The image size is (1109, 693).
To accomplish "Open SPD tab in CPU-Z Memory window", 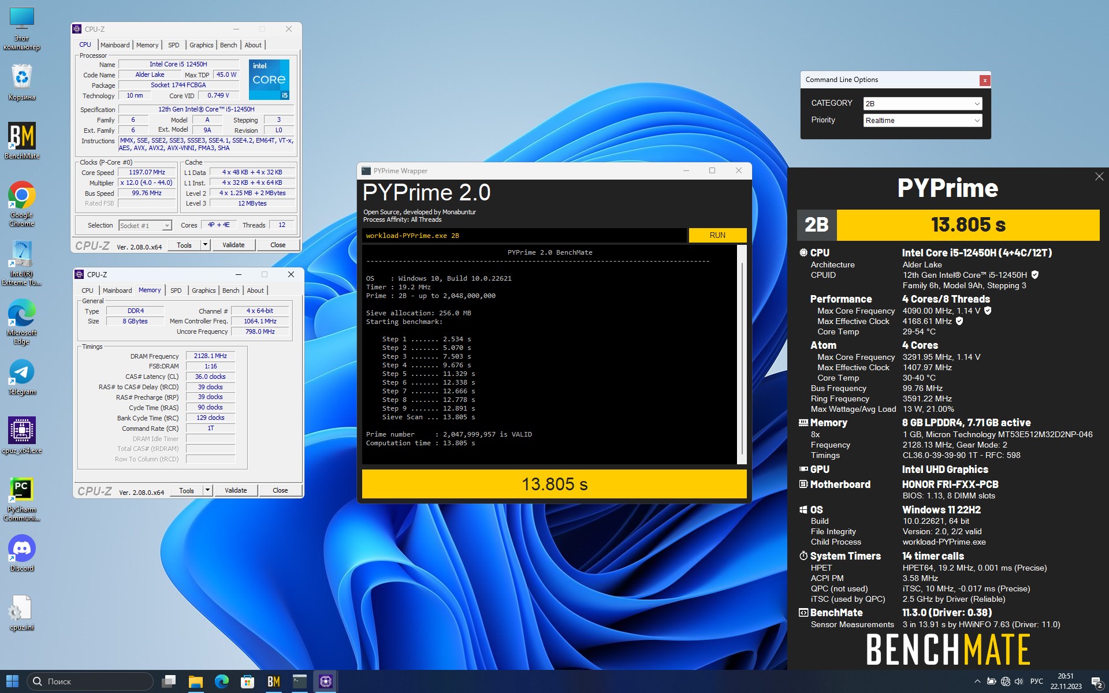I will 176,290.
